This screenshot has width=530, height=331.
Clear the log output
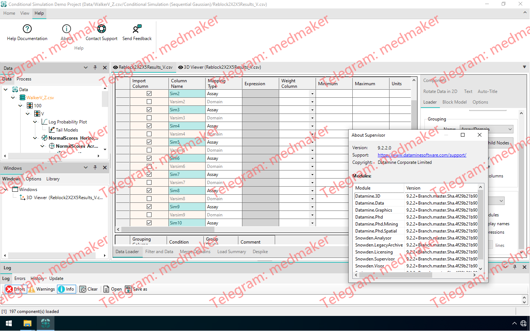click(88, 289)
